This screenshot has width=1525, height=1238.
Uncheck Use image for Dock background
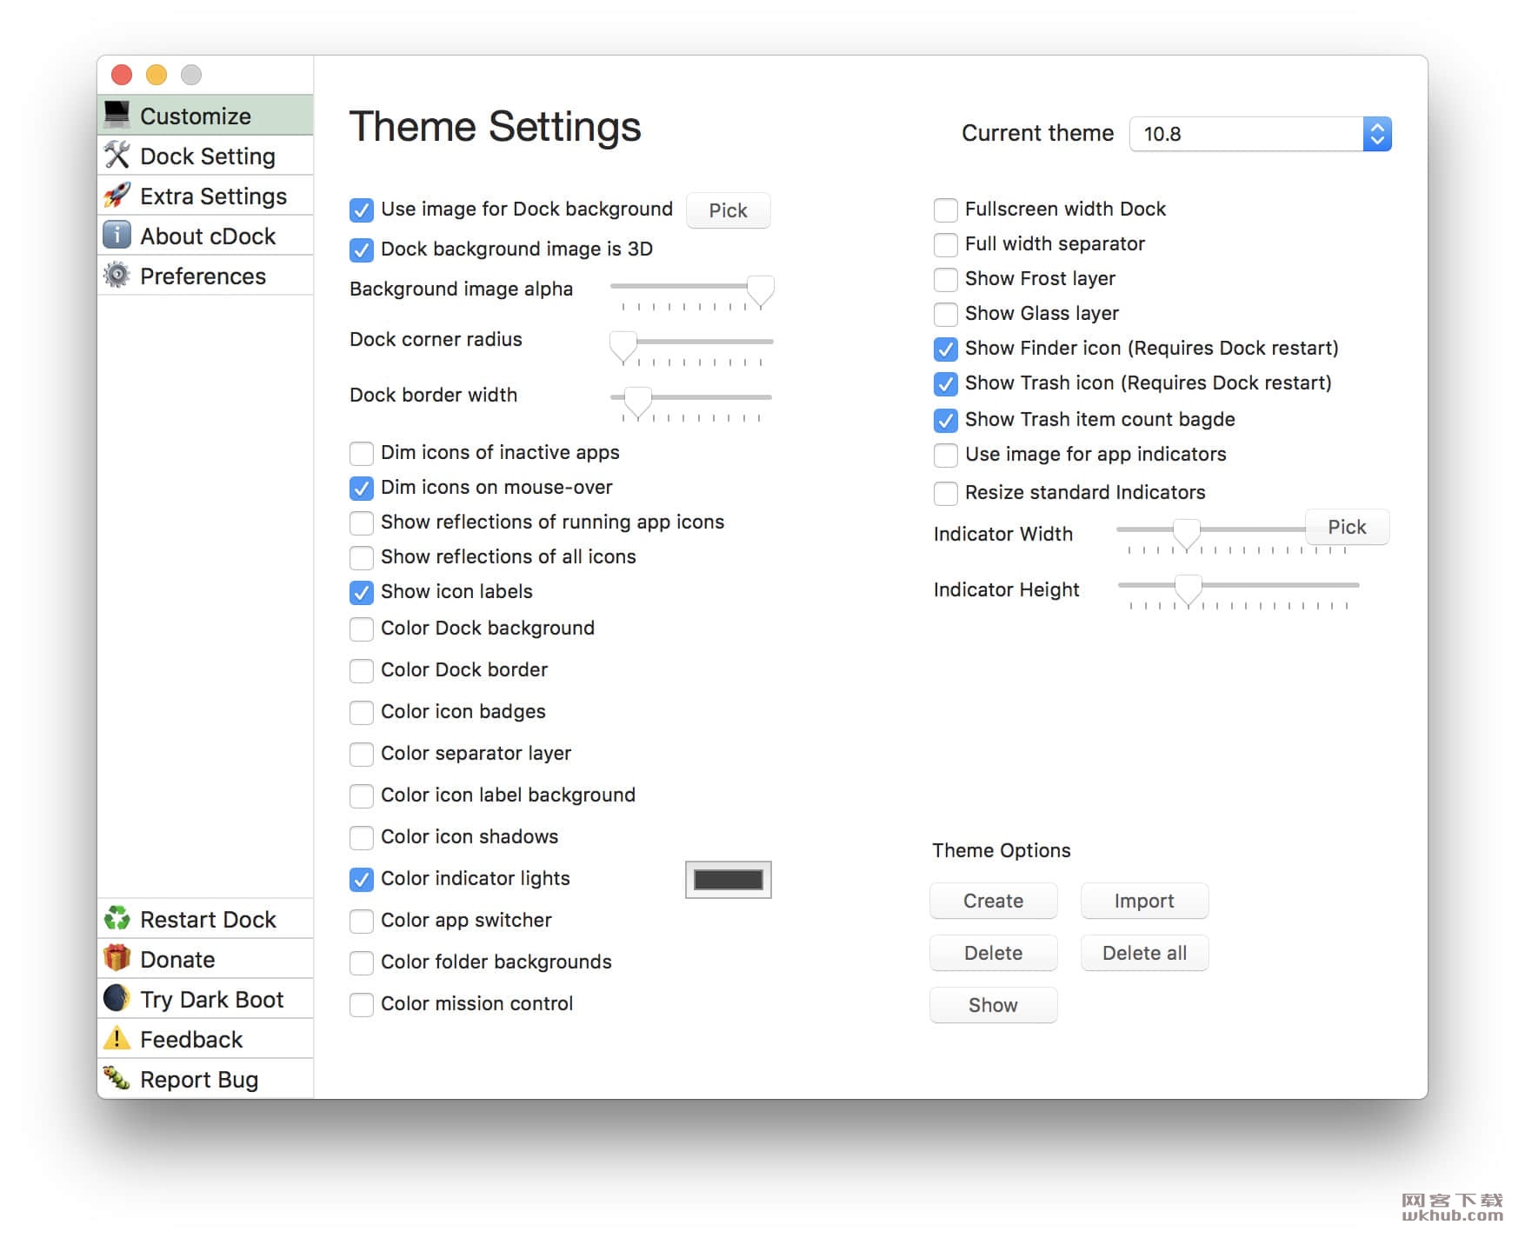pyautogui.click(x=362, y=210)
